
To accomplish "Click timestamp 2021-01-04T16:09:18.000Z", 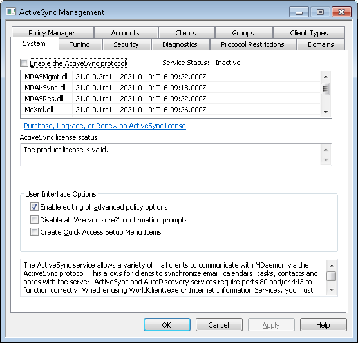I will click(x=163, y=88).
